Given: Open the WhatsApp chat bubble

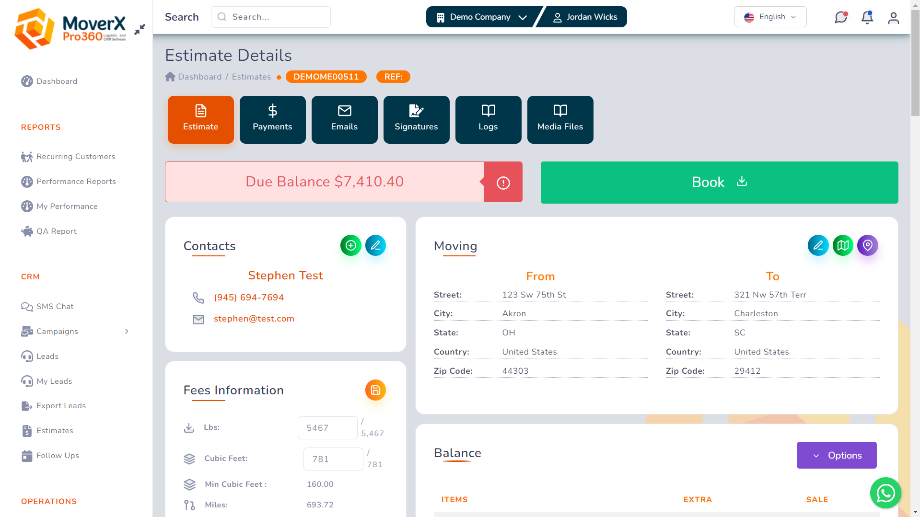Looking at the screenshot, I should point(885,493).
